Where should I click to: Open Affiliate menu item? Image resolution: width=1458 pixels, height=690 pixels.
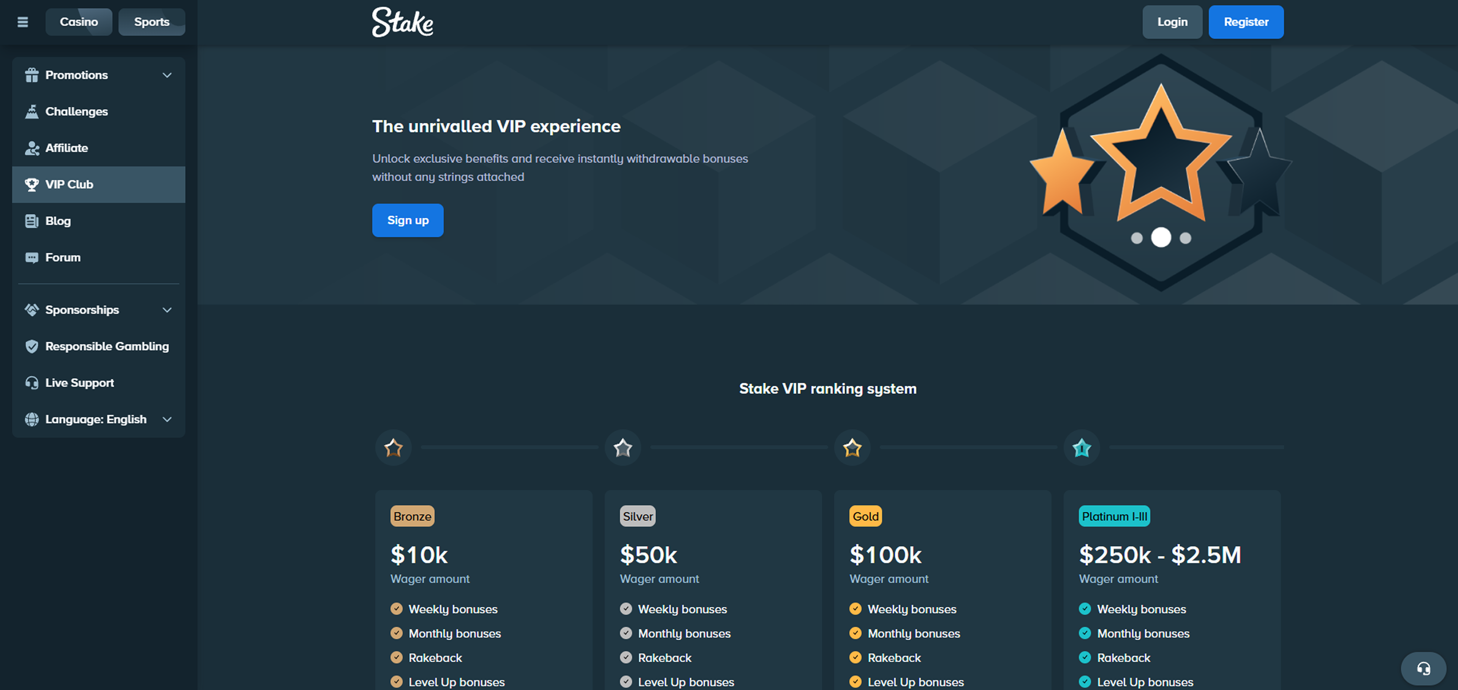pos(98,148)
